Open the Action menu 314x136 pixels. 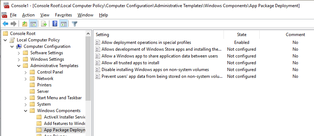pyautogui.click(x=28, y=15)
